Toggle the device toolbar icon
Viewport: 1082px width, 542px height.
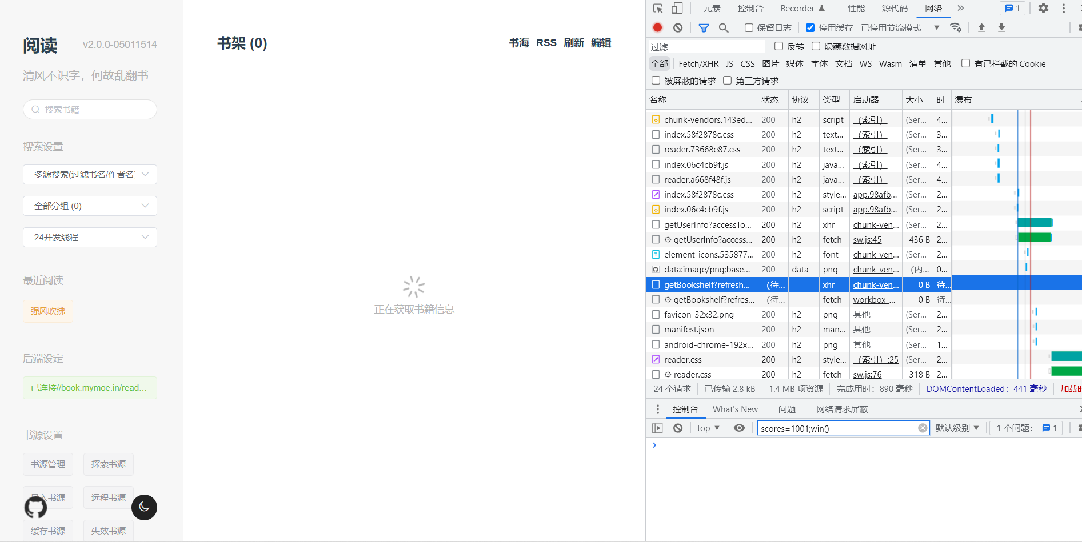tap(677, 8)
